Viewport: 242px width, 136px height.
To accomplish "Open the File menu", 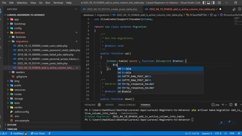I will tap(4, 3).
